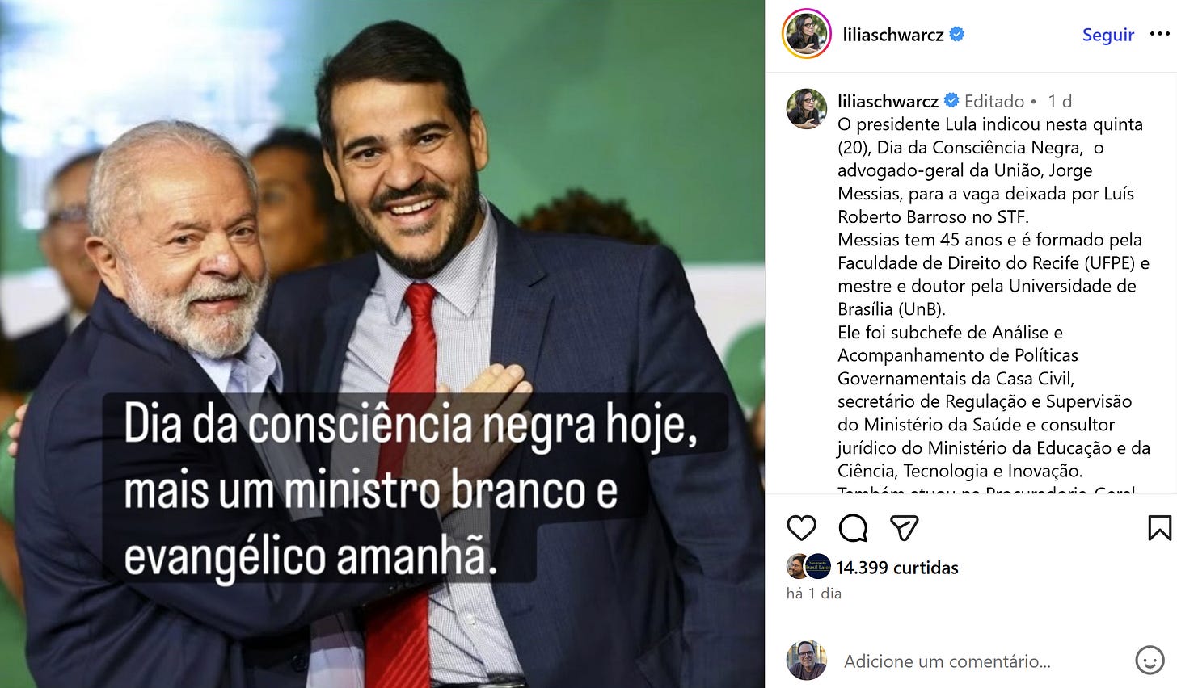Open liliaschwarcz profile from the header username
This screenshot has width=1177, height=688.
tap(893, 35)
